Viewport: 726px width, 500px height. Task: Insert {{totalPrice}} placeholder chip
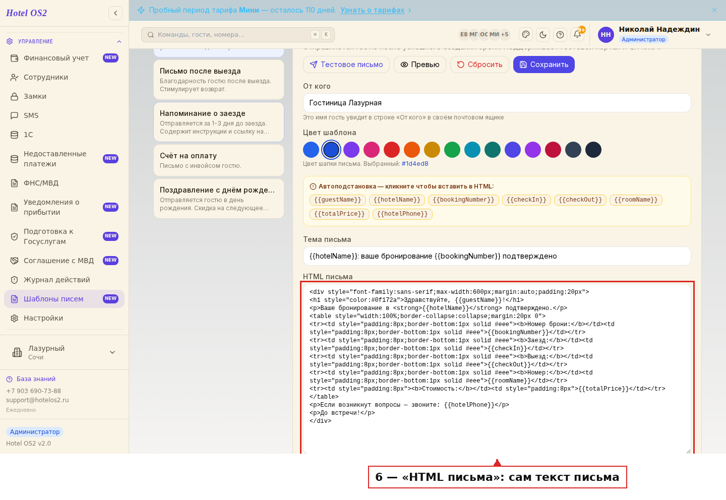click(x=339, y=214)
